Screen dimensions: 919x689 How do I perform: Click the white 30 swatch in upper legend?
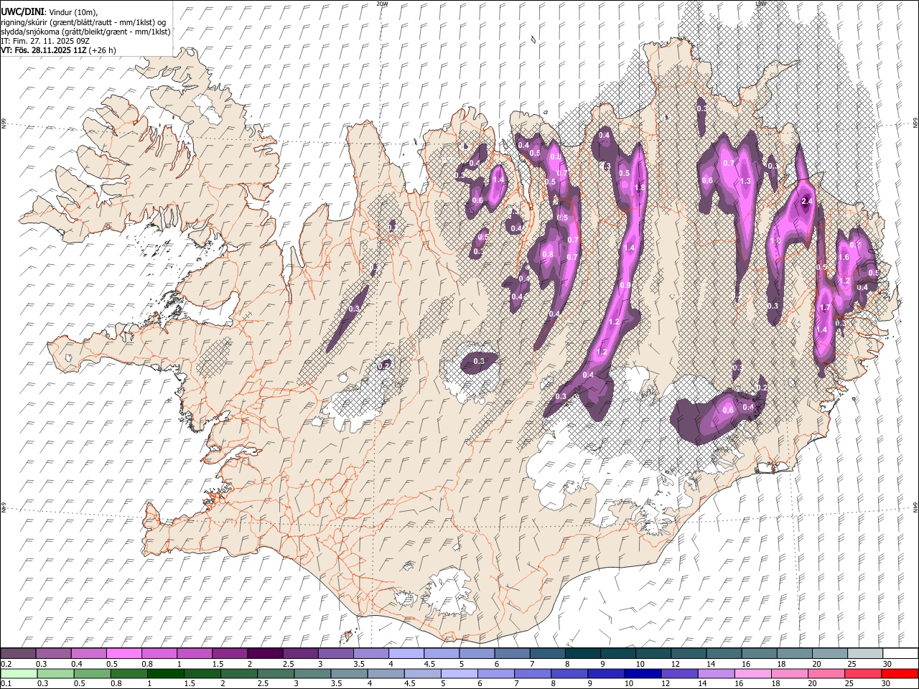click(x=900, y=653)
